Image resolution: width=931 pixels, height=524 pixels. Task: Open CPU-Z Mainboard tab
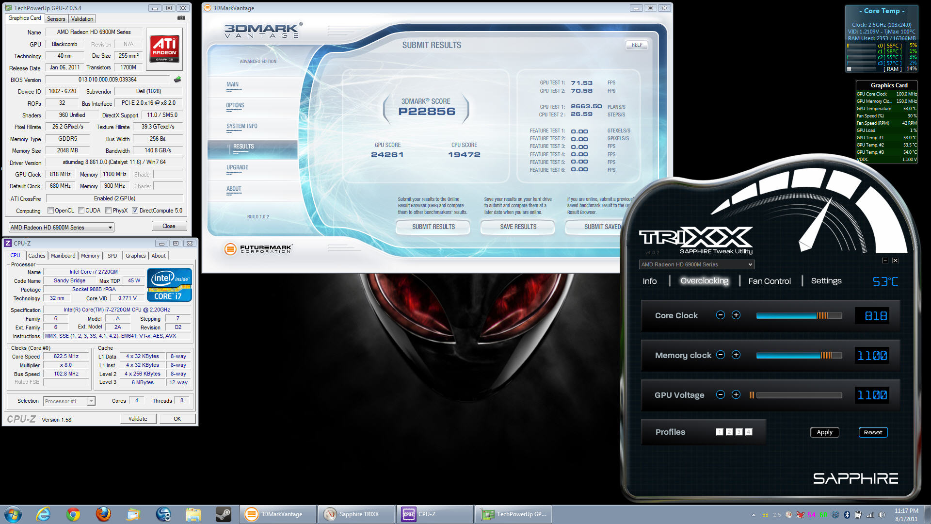[x=63, y=256]
